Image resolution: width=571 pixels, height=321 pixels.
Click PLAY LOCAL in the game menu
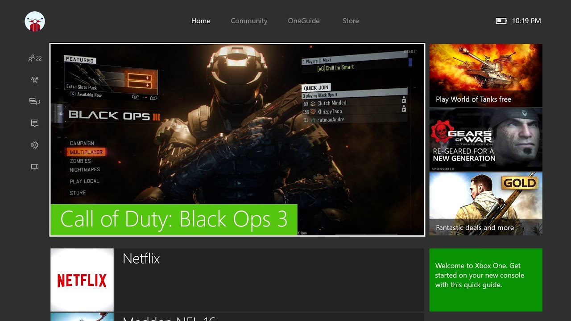(84, 181)
